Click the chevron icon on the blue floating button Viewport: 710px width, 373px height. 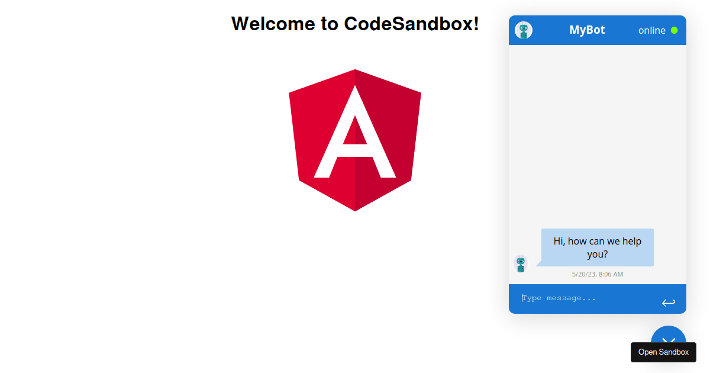pos(669,342)
